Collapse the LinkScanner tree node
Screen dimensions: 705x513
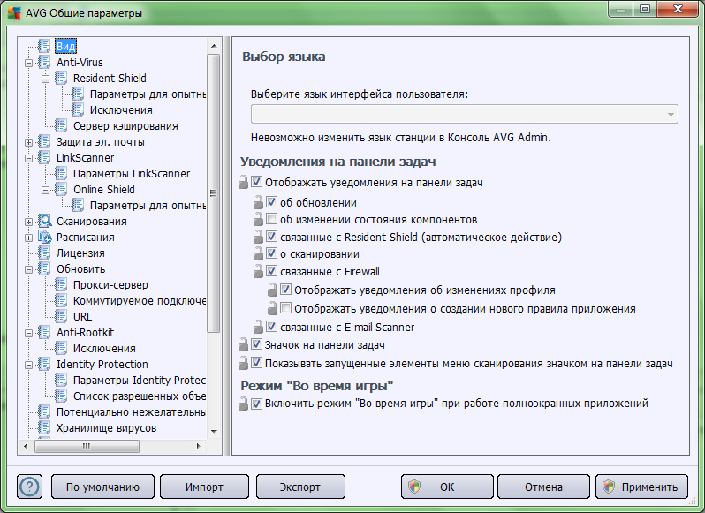pos(29,159)
